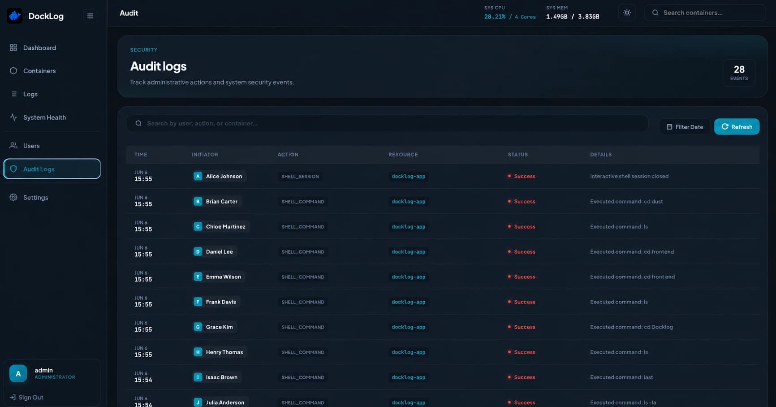Open docklog-app link in Brian Carter row
Image resolution: width=776 pixels, height=407 pixels.
[409, 201]
